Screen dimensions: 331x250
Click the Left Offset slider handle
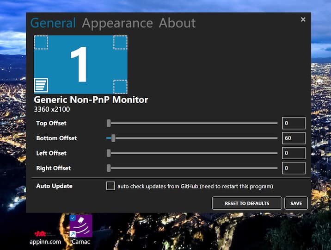pos(109,153)
